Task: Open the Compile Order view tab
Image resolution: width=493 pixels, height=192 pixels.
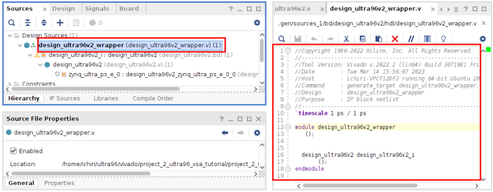Action: point(153,98)
